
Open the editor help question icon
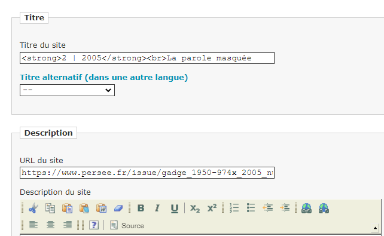pyautogui.click(x=94, y=225)
